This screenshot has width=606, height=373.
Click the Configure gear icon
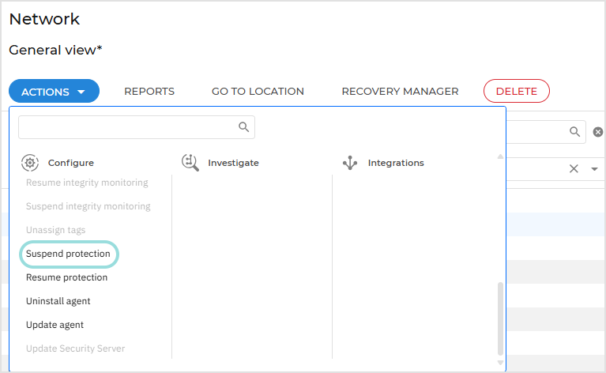click(x=30, y=163)
